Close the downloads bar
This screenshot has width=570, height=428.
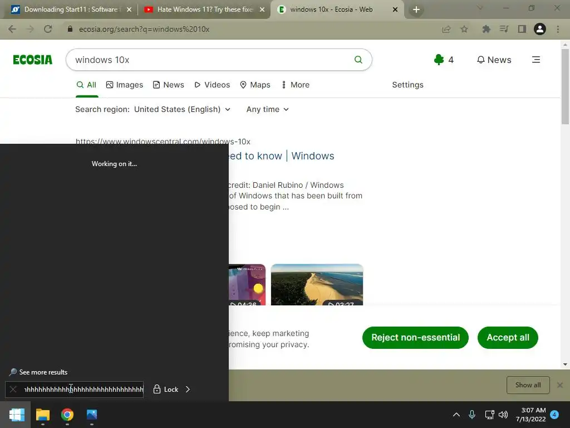tap(560, 385)
